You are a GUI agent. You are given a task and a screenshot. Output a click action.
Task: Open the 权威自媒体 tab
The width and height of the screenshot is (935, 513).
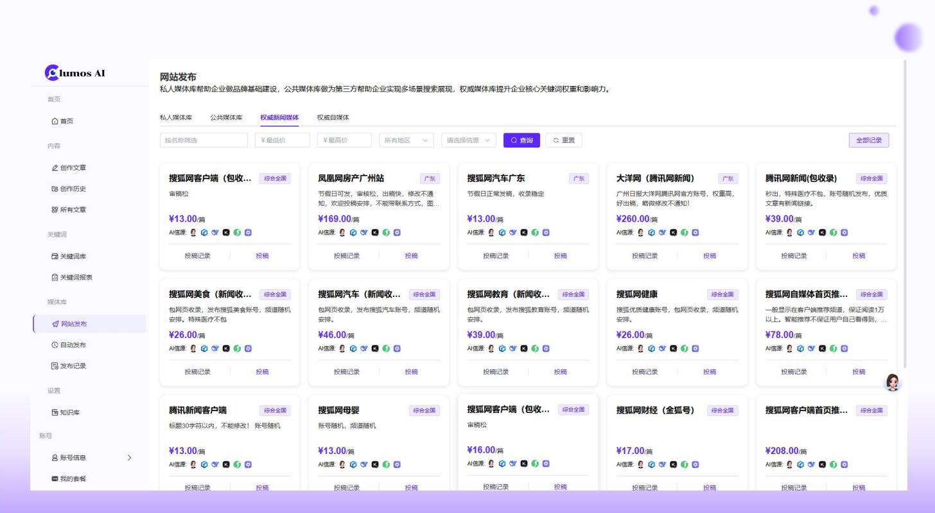pyautogui.click(x=333, y=118)
